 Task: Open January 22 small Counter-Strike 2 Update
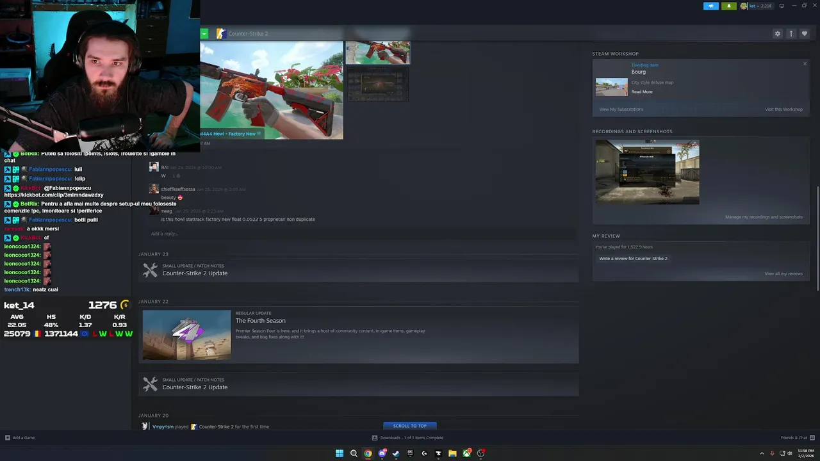click(x=359, y=384)
